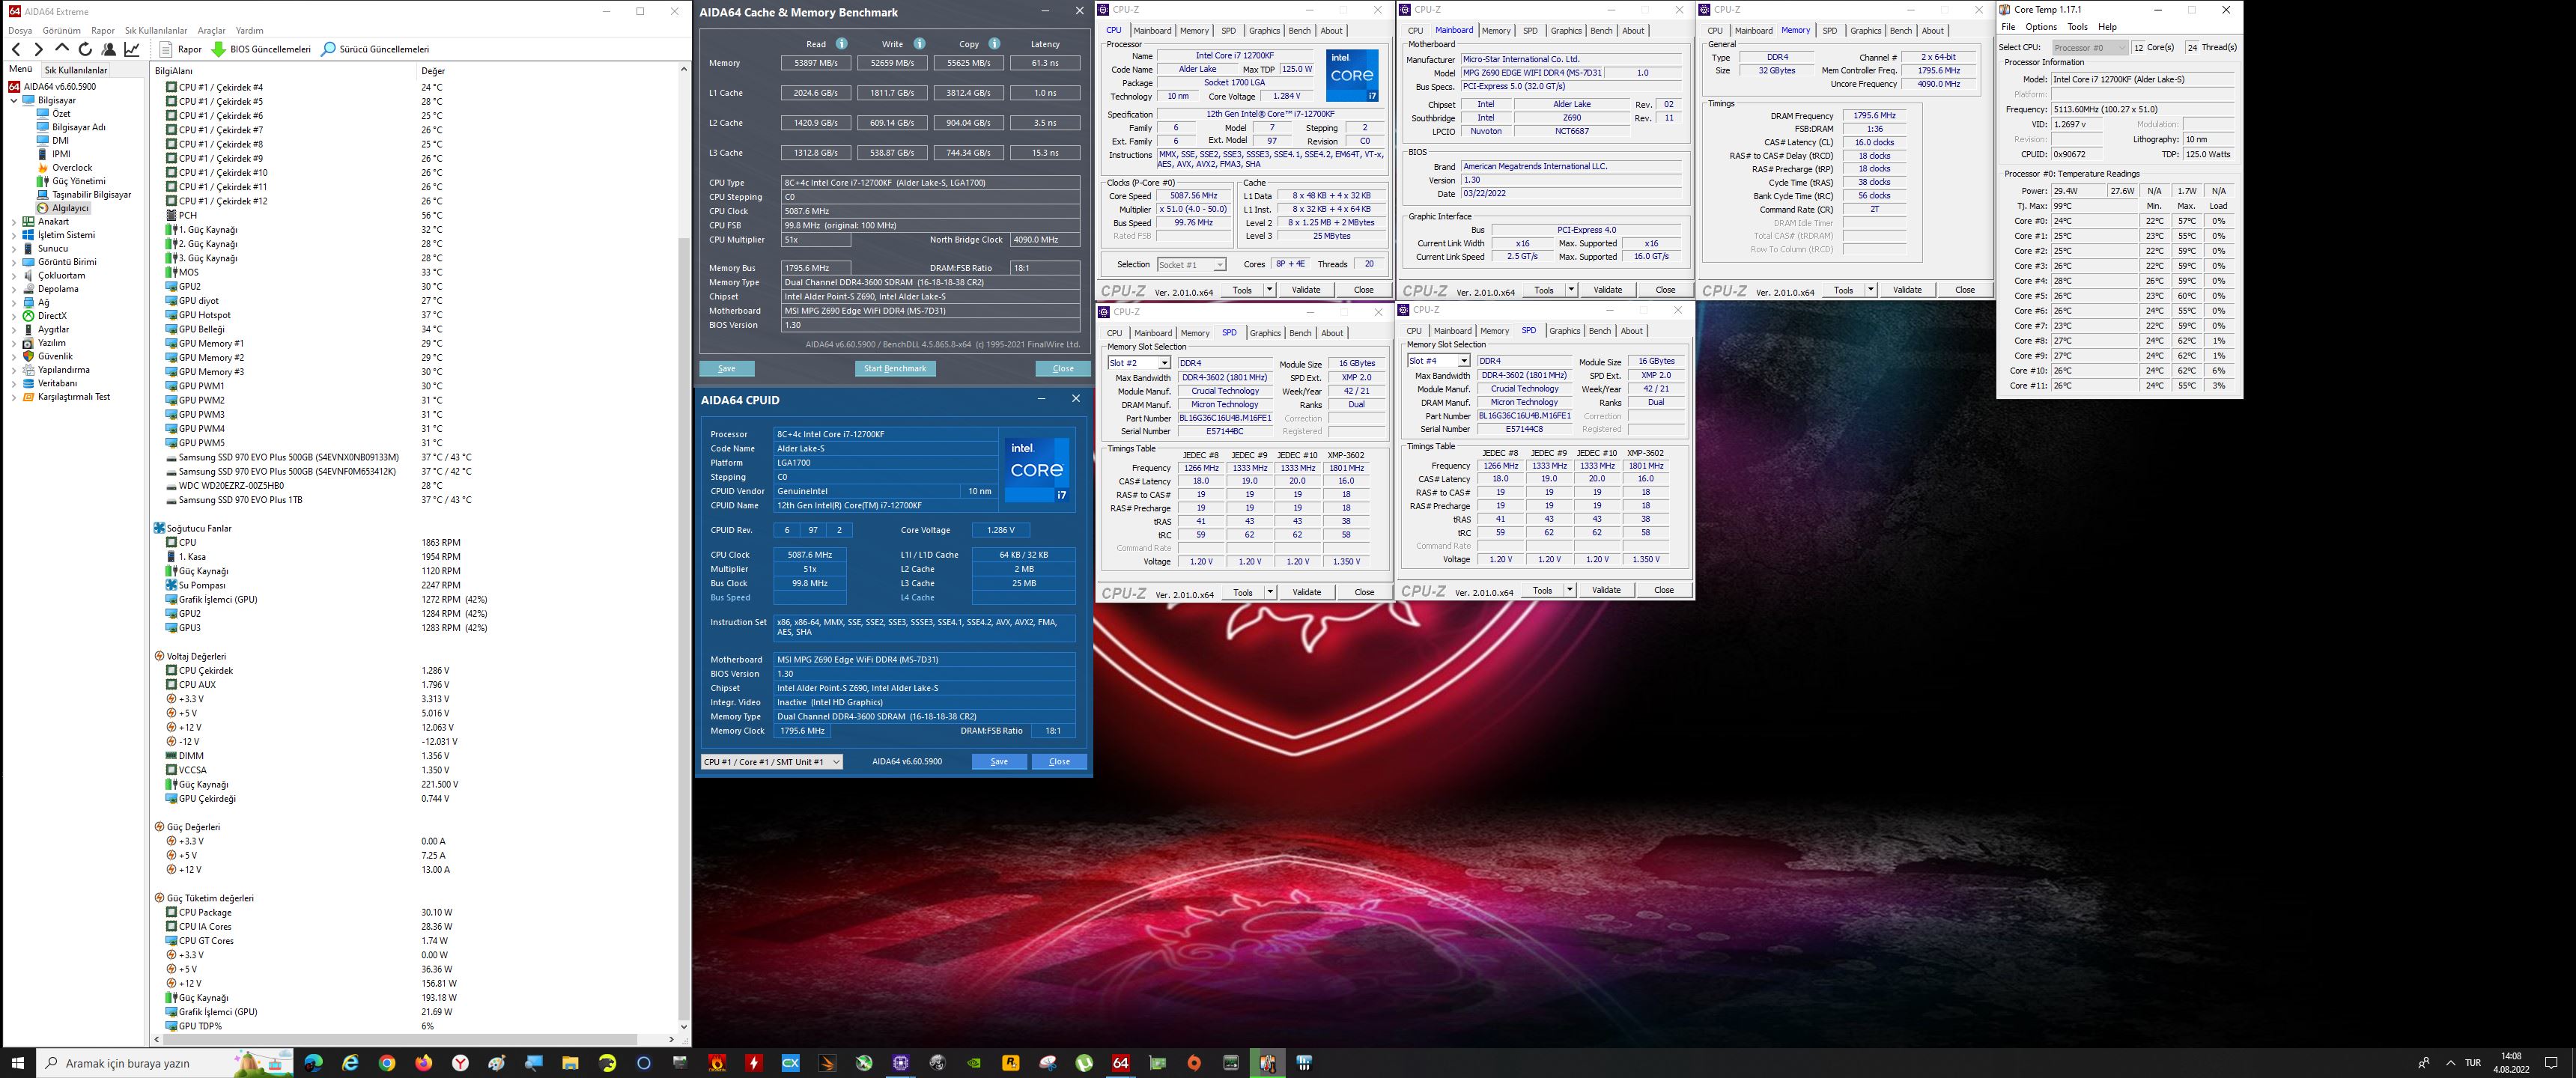
Task: Open the Core Temp icon on the taskbar
Action: pos(1267,1063)
